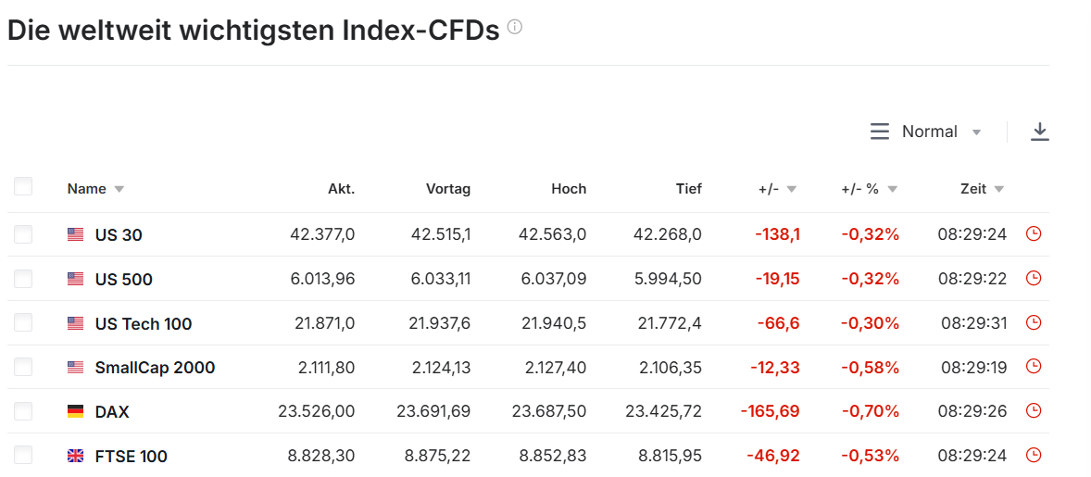Click the clock icon in the DAX row
The width and height of the screenshot is (1091, 477).
click(x=1034, y=411)
